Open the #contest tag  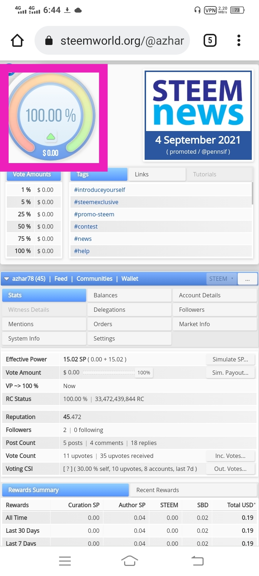[86, 226]
